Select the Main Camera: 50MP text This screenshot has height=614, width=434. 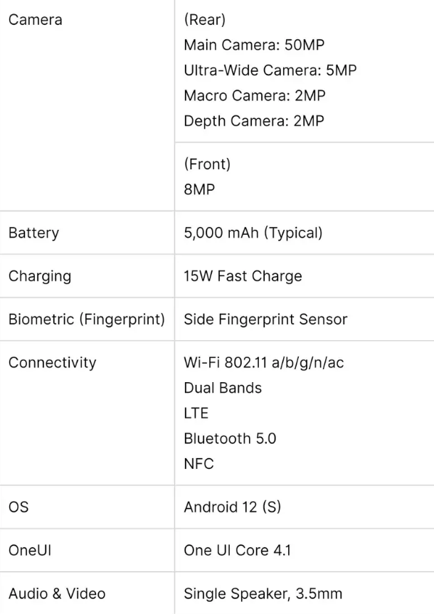(254, 45)
